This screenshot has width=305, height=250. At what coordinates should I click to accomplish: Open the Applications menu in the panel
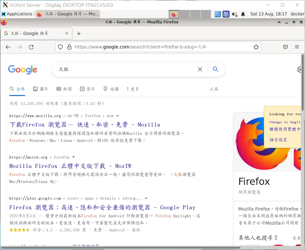(18, 14)
